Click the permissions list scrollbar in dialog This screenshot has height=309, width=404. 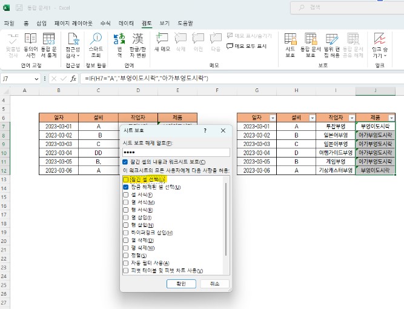(226, 219)
